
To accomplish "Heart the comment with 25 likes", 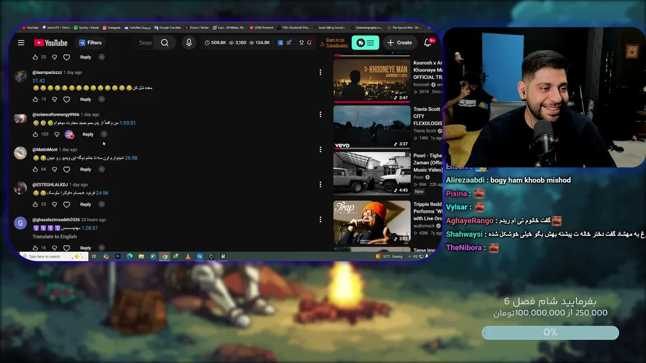I will pos(67,57).
